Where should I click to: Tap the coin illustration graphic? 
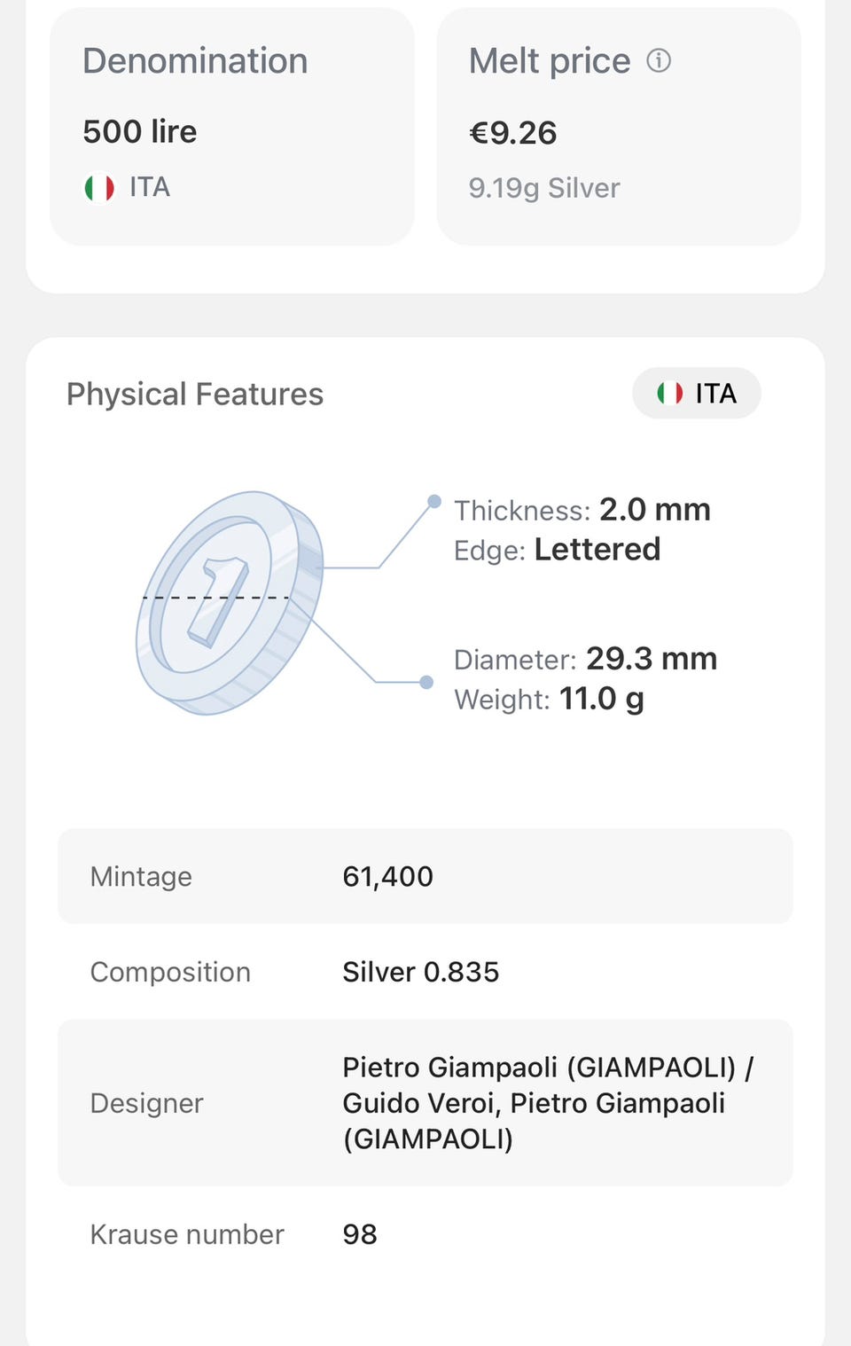(x=229, y=603)
